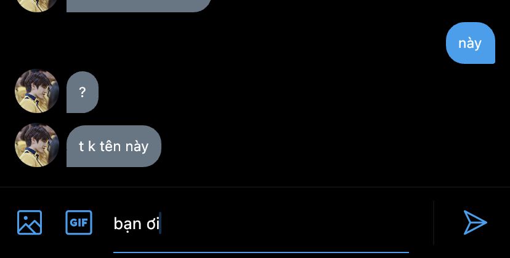Open the GIF picker
This screenshot has width=510, height=258.
coord(79,222)
